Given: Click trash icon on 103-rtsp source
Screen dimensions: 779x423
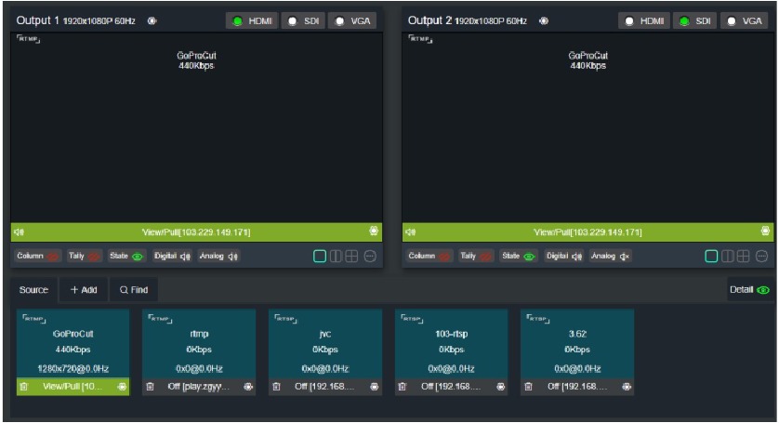Looking at the screenshot, I should [403, 386].
